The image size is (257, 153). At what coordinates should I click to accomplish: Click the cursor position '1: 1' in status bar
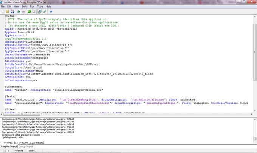pyautogui.click(x=7, y=151)
